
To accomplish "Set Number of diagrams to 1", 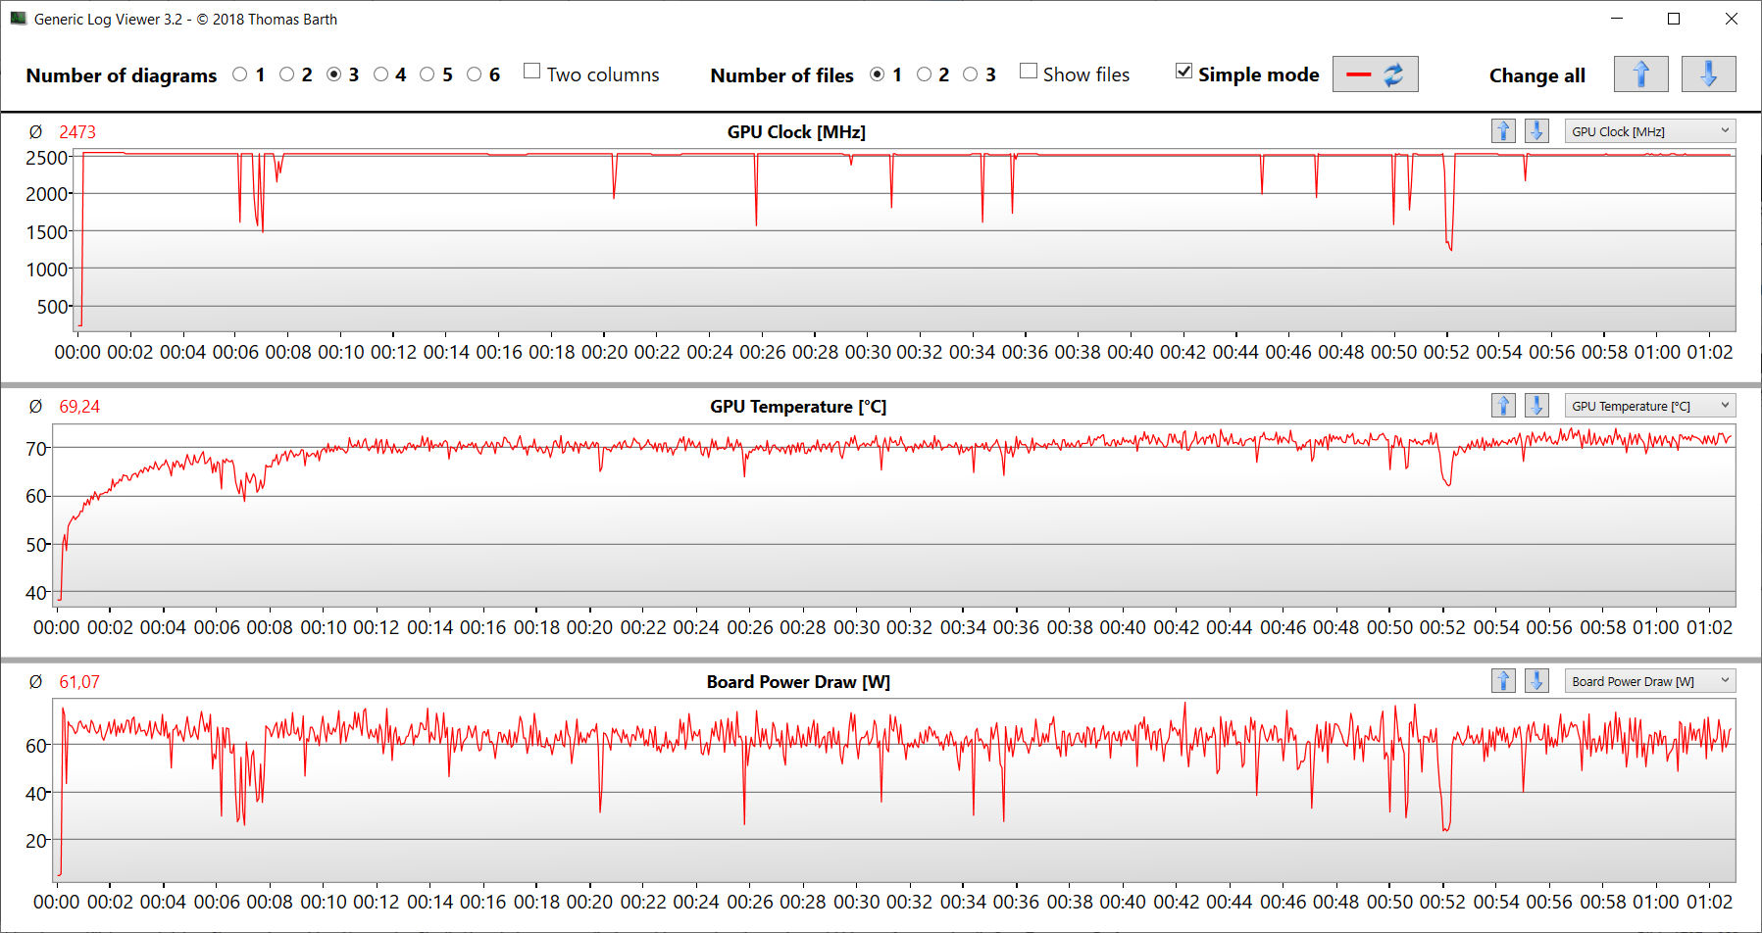I will [x=240, y=74].
